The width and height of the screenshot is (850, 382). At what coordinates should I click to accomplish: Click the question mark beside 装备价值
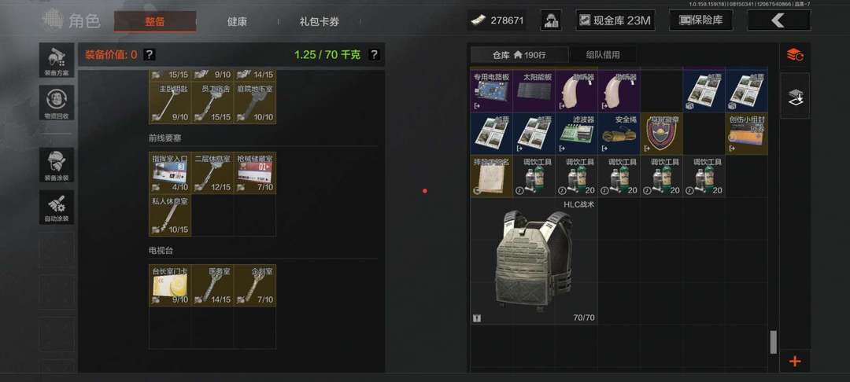tap(150, 55)
